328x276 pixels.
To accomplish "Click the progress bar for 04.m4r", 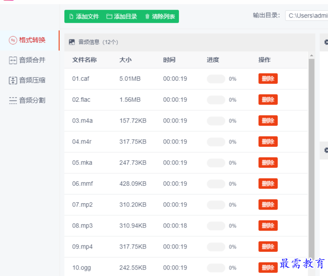I will click(x=216, y=142).
